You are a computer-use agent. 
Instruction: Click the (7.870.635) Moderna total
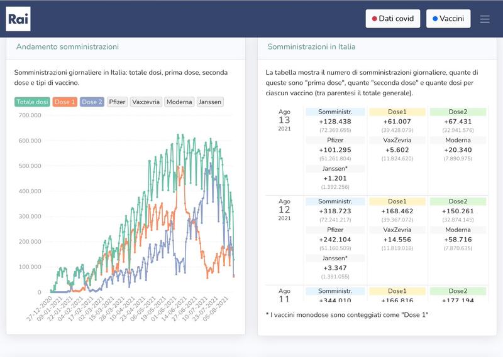click(458, 248)
